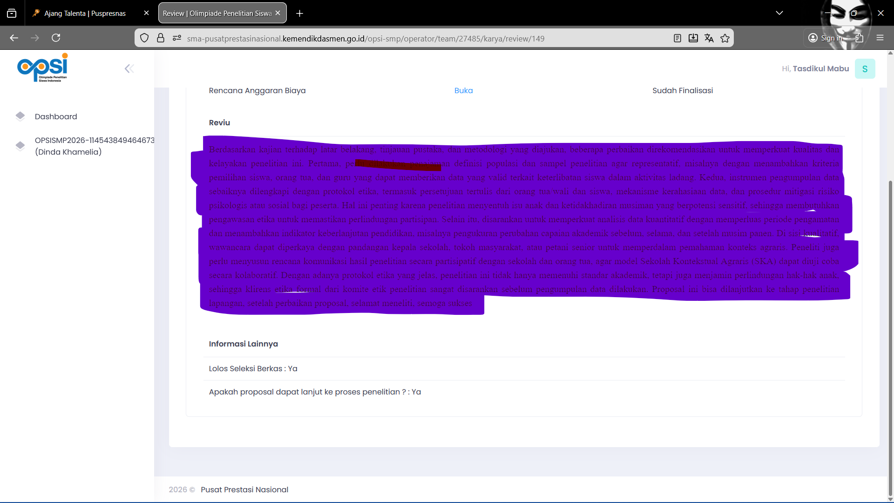Open the Buka link for Rencana Anggaran

pyautogui.click(x=463, y=90)
